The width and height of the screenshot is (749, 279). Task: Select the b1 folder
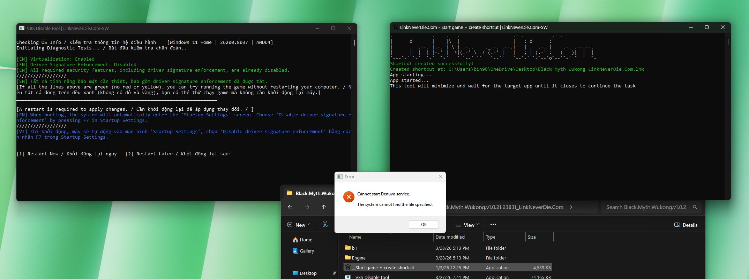pyautogui.click(x=354, y=248)
